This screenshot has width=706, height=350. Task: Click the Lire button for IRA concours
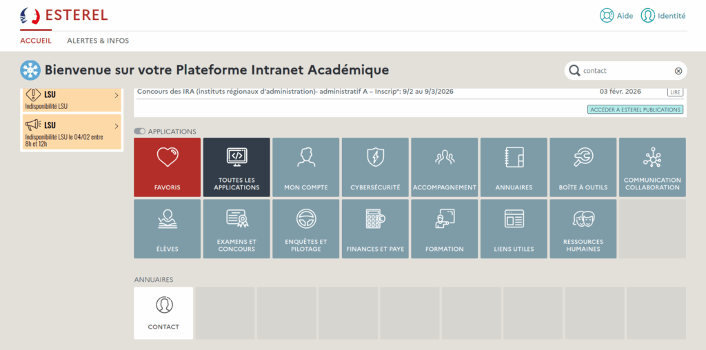676,92
